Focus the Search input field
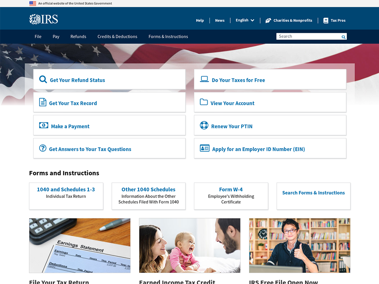379x284 pixels. (308, 36)
